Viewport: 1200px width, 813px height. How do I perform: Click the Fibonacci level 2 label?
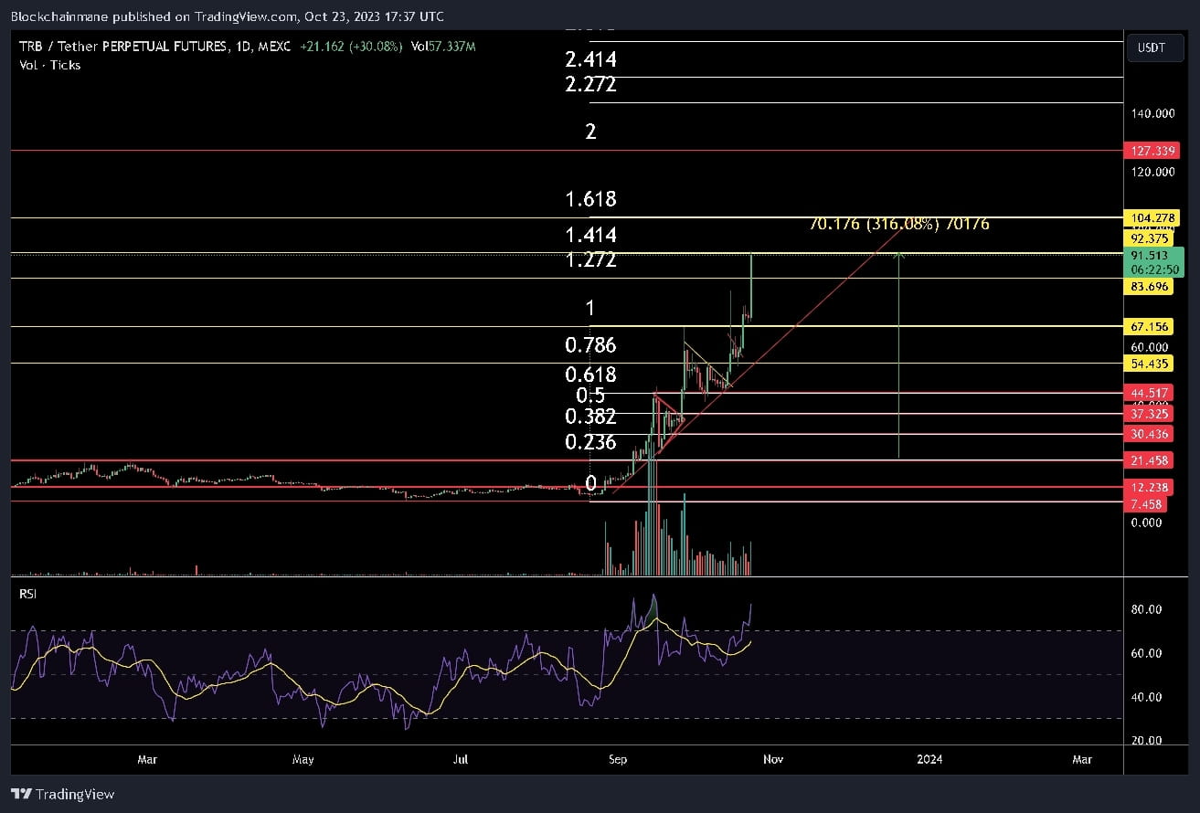pos(590,132)
